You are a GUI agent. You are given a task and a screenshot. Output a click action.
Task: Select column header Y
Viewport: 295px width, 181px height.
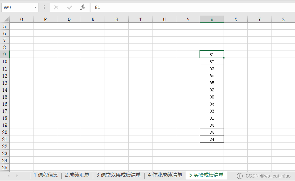pos(259,19)
